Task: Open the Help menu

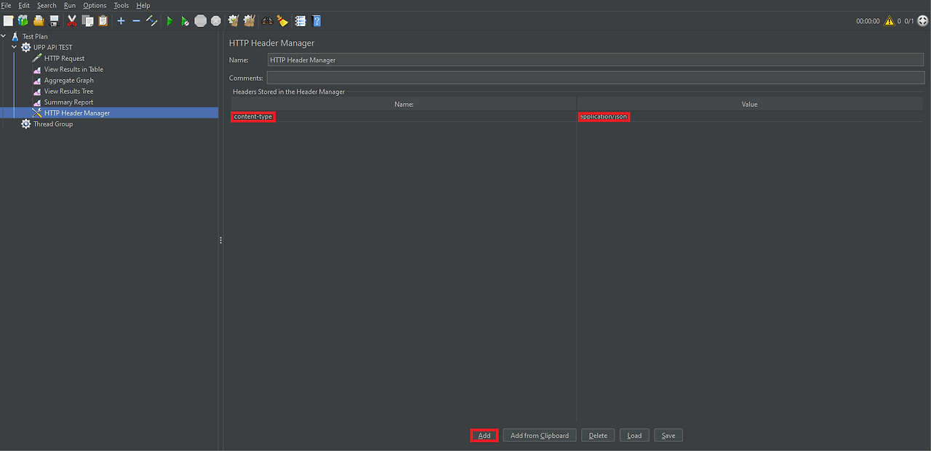Action: click(x=143, y=5)
